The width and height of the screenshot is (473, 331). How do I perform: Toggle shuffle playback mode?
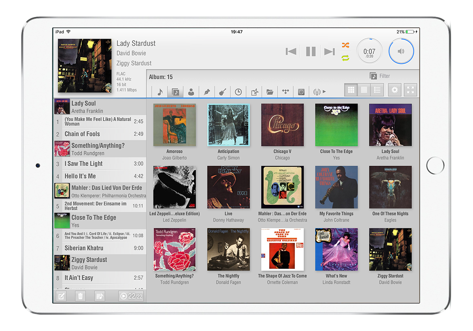(345, 45)
